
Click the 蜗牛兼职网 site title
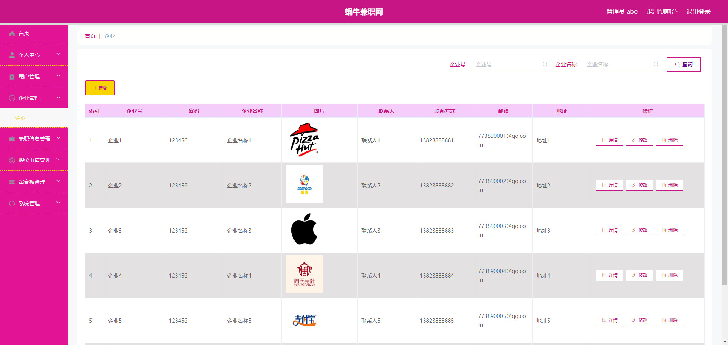[364, 12]
